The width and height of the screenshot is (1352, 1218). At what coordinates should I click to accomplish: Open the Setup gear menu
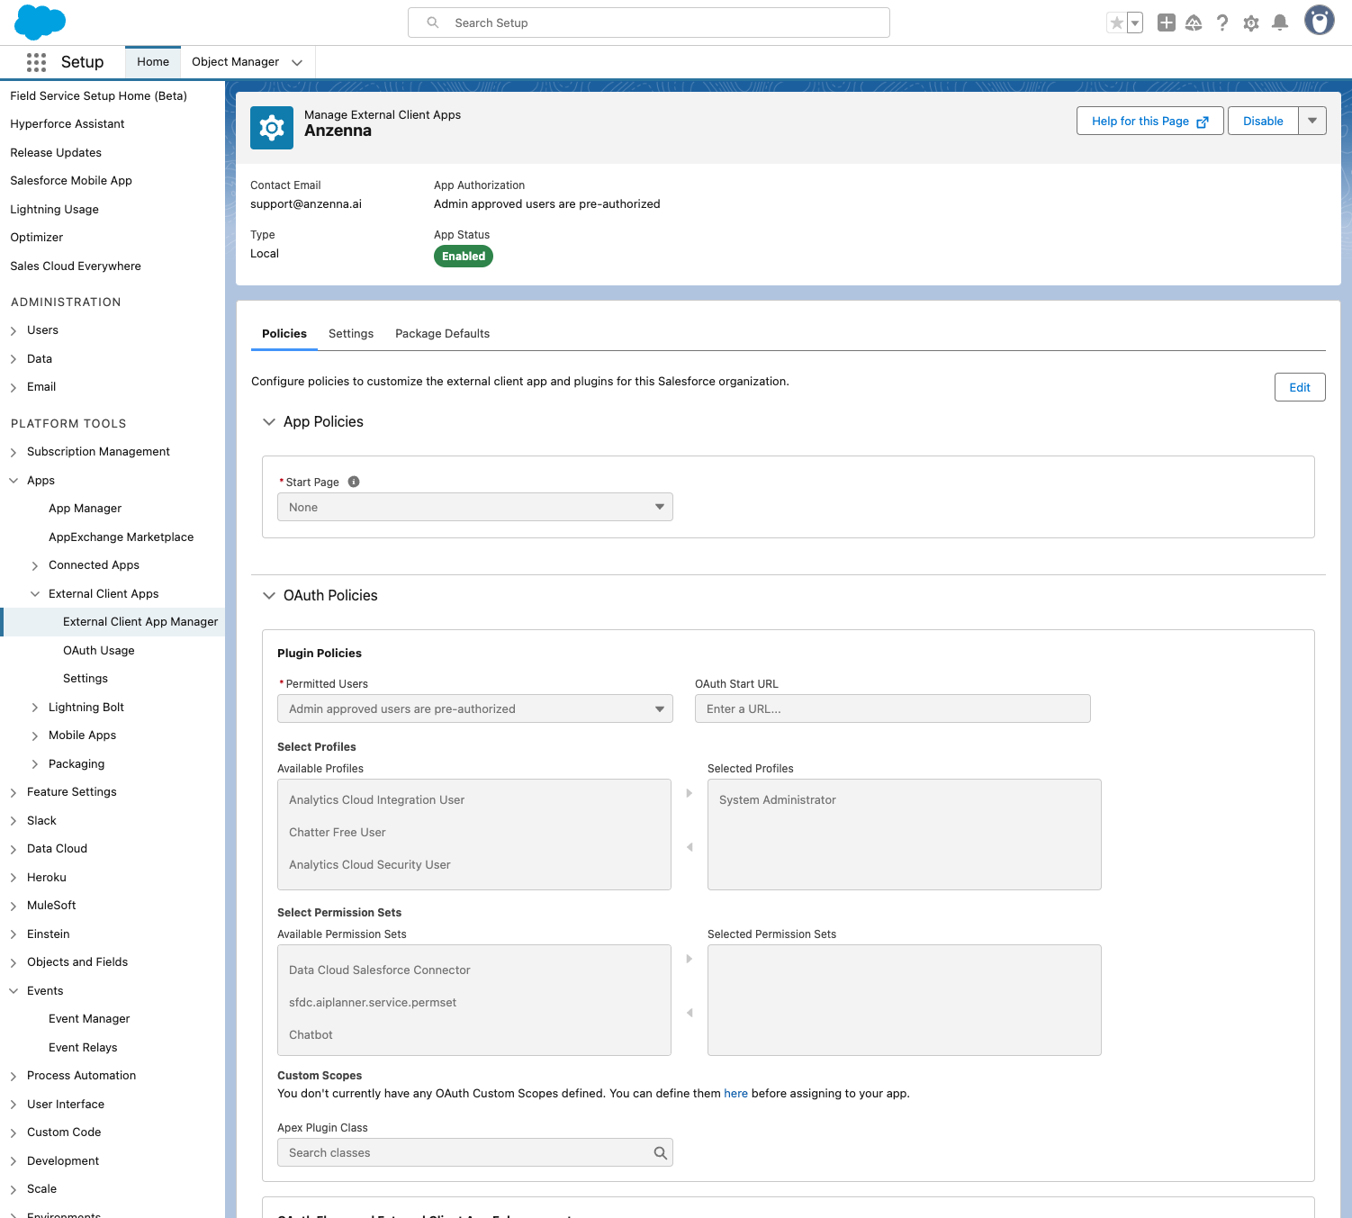pos(1250,23)
